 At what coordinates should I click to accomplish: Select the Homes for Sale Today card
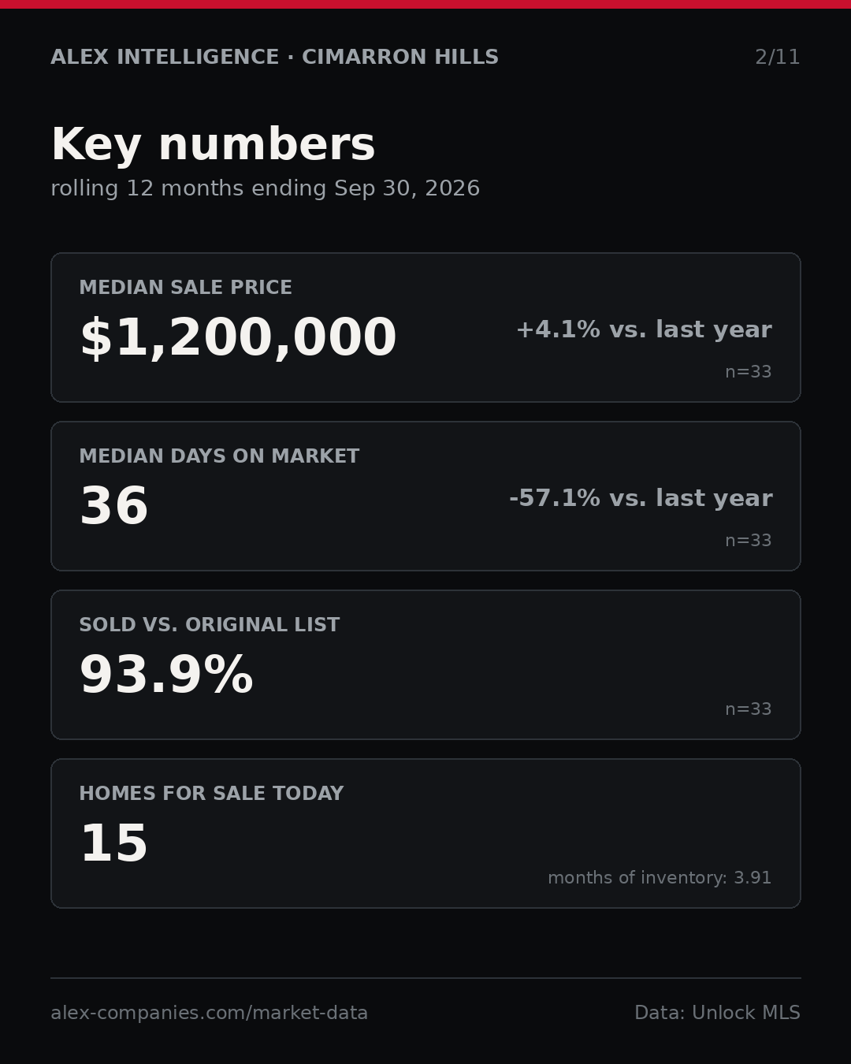425,833
